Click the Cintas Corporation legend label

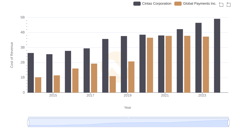156,3
